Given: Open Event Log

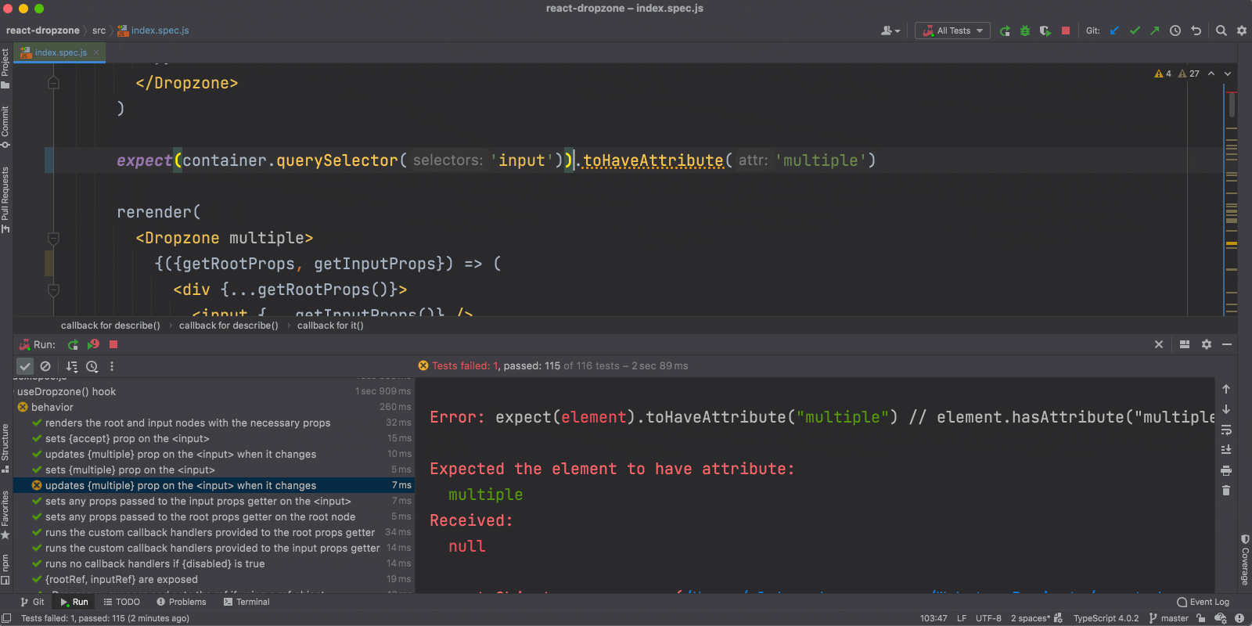Looking at the screenshot, I should [x=1203, y=602].
